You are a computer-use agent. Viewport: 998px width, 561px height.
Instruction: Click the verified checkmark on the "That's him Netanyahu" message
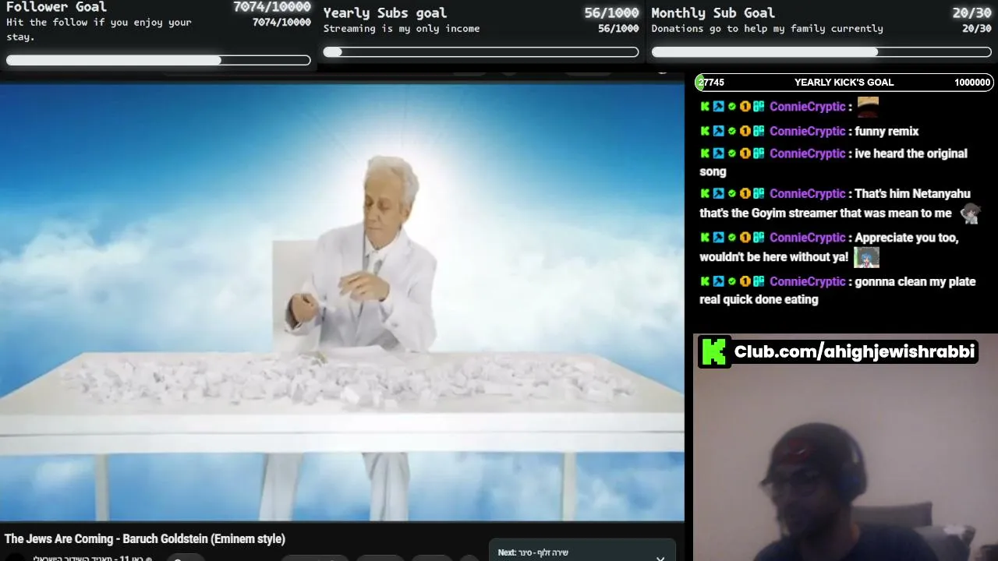coord(731,194)
